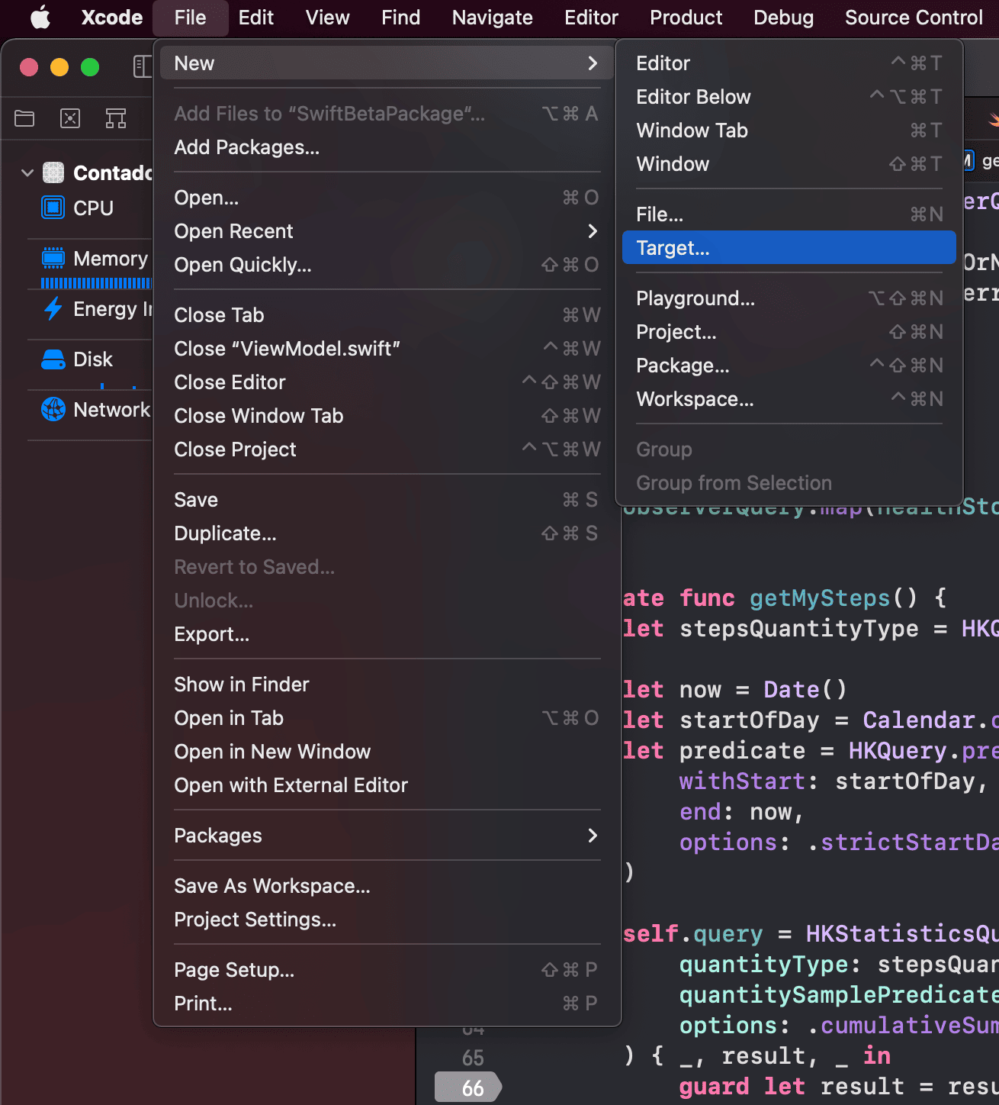Image resolution: width=999 pixels, height=1105 pixels.
Task: Choose New File… menu item
Action: 789,214
